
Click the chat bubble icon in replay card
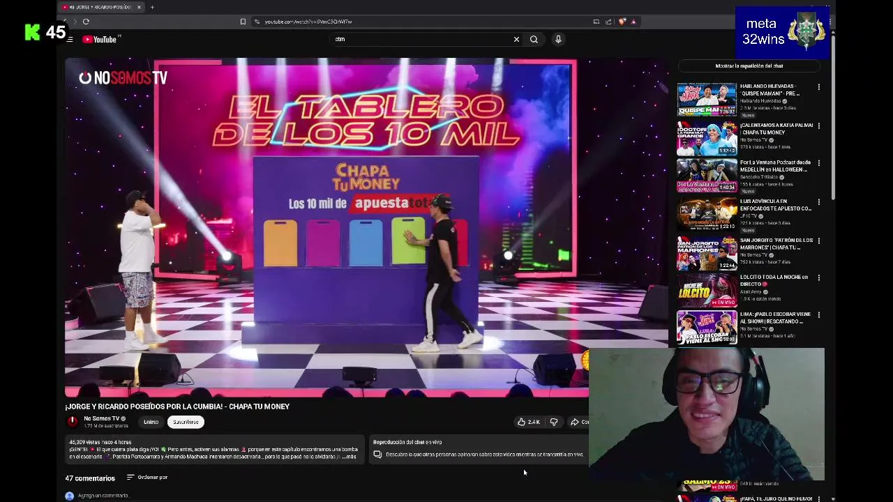click(x=377, y=455)
